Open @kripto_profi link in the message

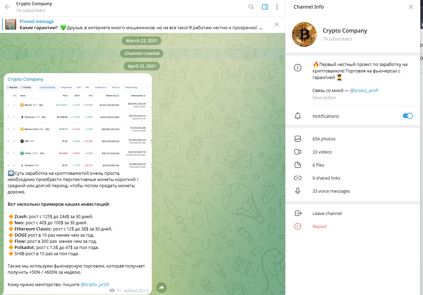click(95, 284)
